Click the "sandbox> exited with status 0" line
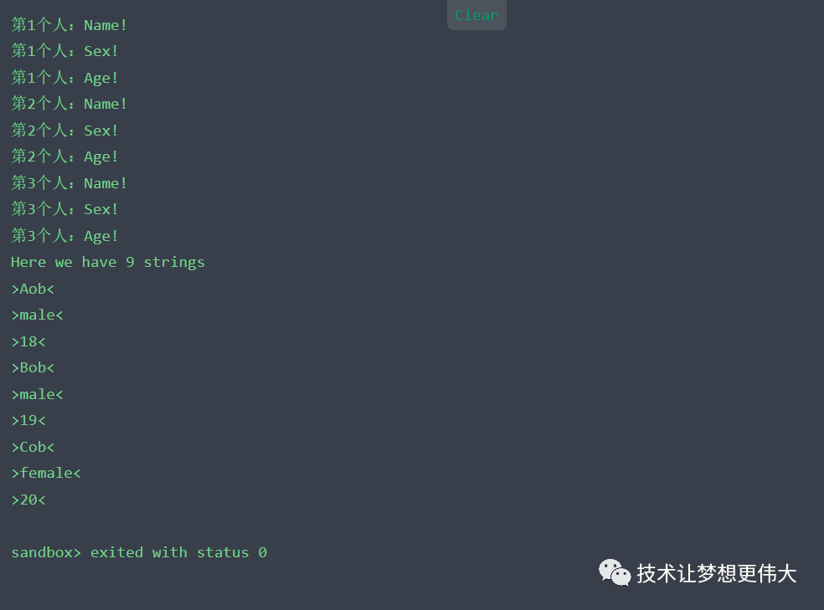The image size is (824, 610). [139, 552]
